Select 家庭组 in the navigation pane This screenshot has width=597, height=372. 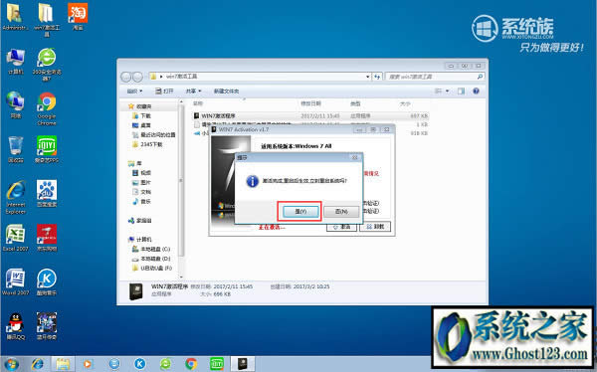139,221
